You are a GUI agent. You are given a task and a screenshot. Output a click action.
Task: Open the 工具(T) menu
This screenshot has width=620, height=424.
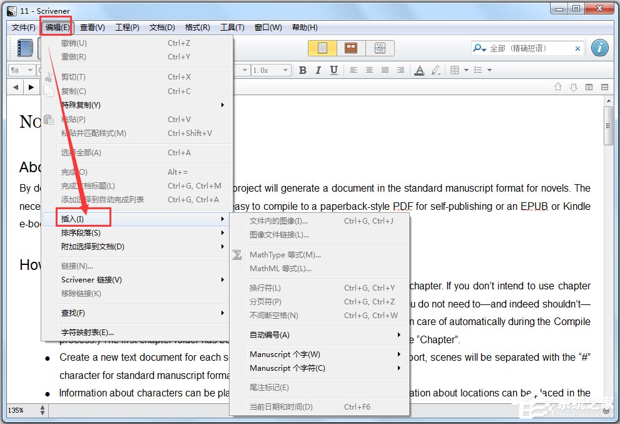[x=232, y=28]
